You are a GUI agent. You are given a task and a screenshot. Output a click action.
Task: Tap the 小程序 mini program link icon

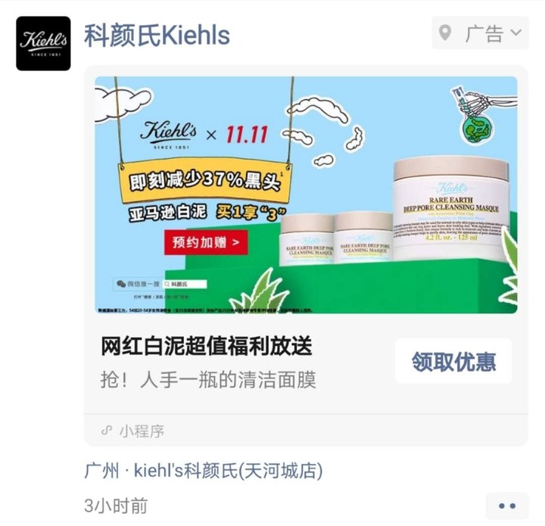[x=107, y=431]
